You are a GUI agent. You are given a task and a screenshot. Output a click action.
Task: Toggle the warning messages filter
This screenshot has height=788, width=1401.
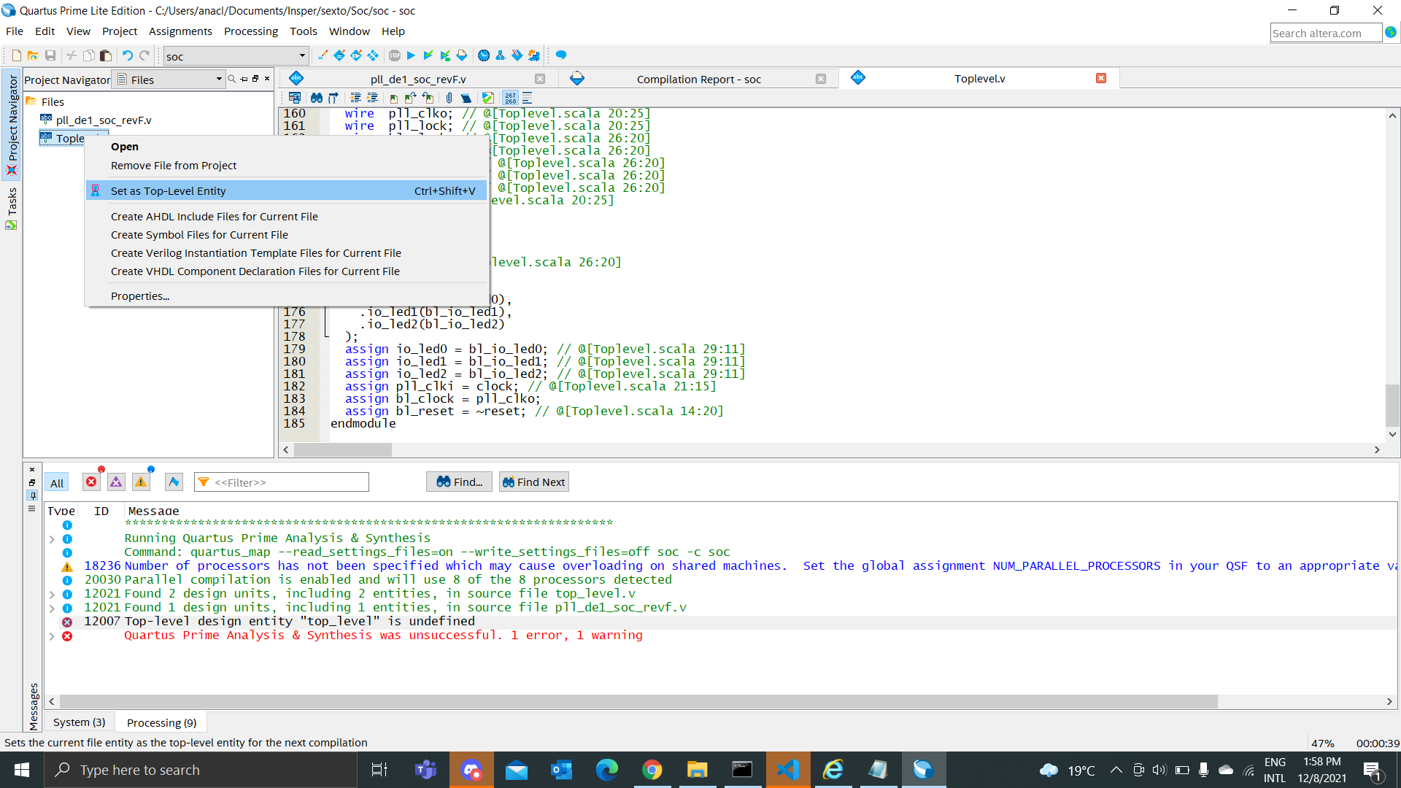[x=141, y=482]
